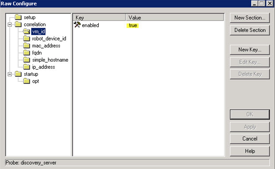Minimize the Raw Configure window
275x169 pixels.
click(254, 4)
